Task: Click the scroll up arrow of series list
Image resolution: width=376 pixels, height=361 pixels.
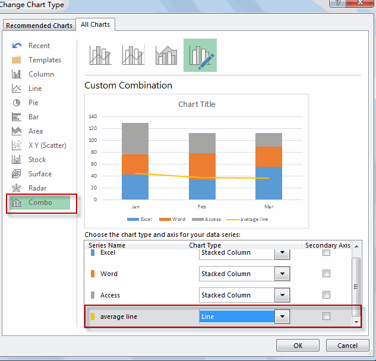Action: click(356, 246)
